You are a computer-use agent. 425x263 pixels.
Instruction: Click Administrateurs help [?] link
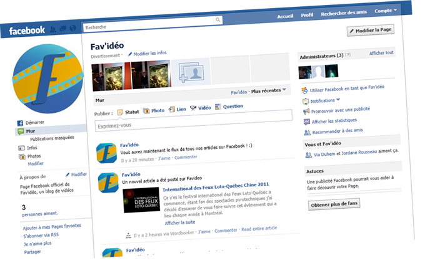pyautogui.click(x=348, y=55)
